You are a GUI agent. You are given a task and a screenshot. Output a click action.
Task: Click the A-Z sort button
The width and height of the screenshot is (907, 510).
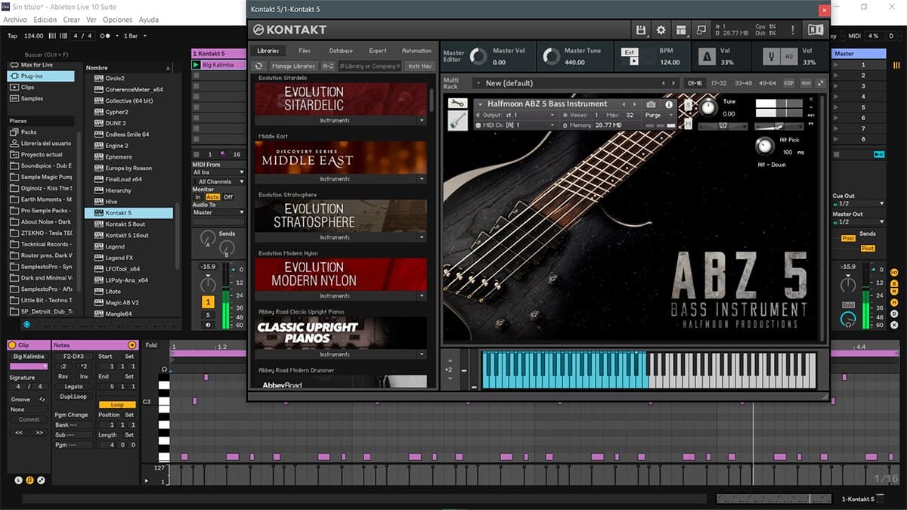coord(328,66)
